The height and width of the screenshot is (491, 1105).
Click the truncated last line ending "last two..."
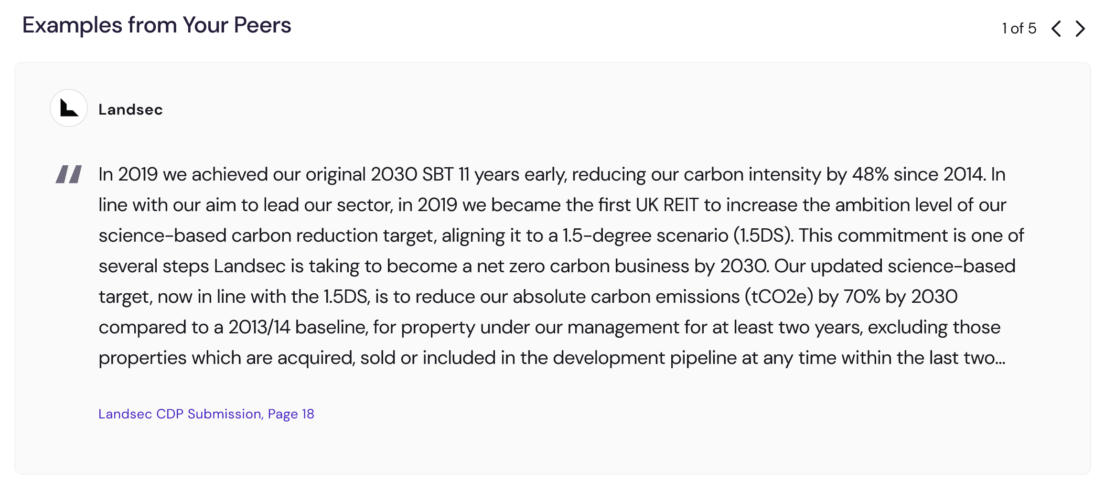tap(552, 358)
